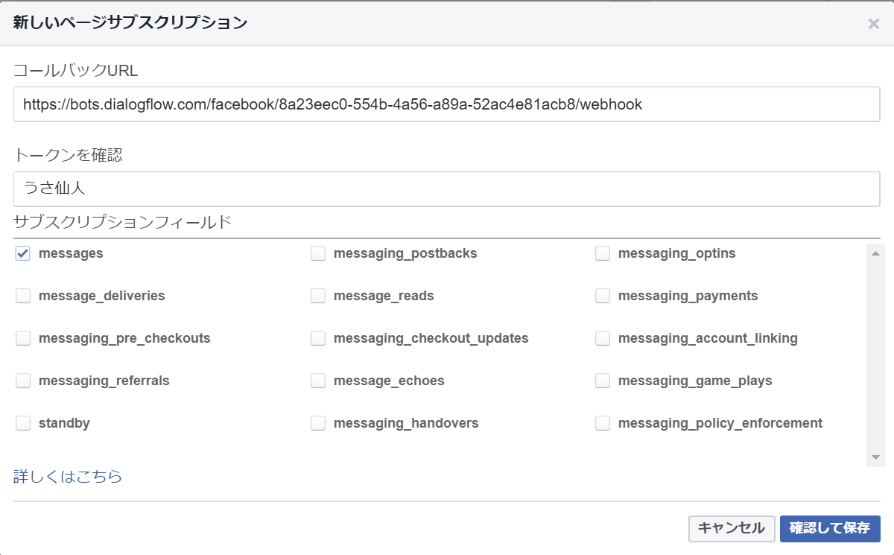Toggle the standby checkbox
The height and width of the screenshot is (555, 894).
click(23, 423)
